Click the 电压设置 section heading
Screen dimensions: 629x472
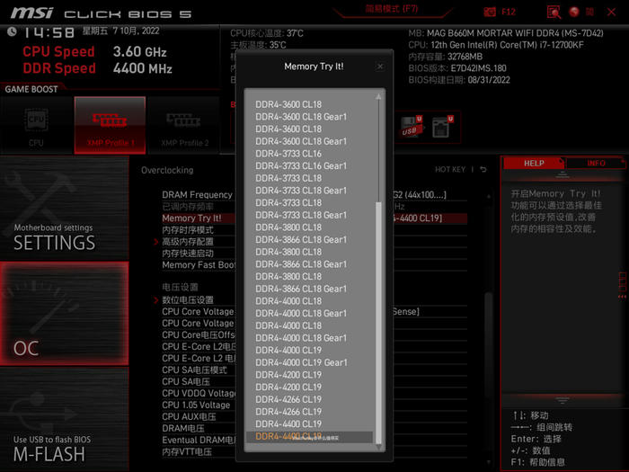(180, 287)
